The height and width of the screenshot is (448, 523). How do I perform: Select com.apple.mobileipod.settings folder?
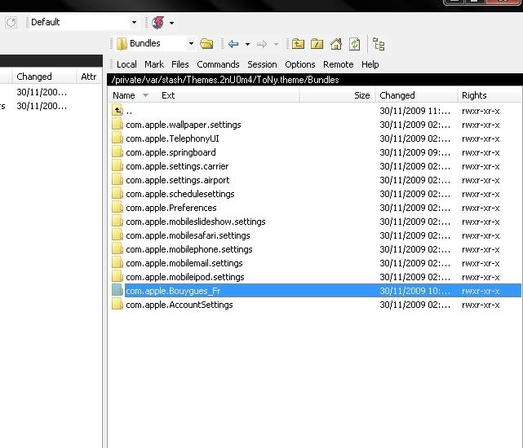pyautogui.click(x=185, y=277)
